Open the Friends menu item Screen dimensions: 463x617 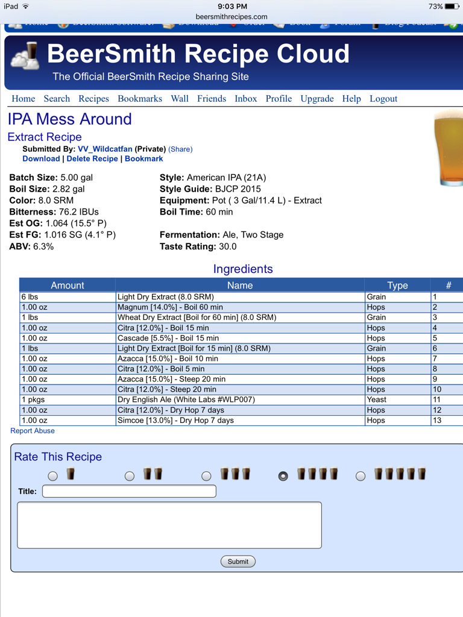point(212,99)
